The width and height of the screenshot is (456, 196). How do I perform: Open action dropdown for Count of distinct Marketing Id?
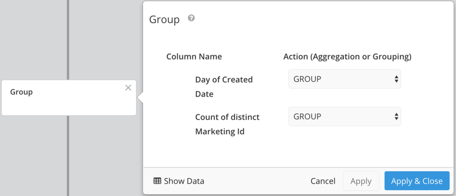tap(344, 116)
